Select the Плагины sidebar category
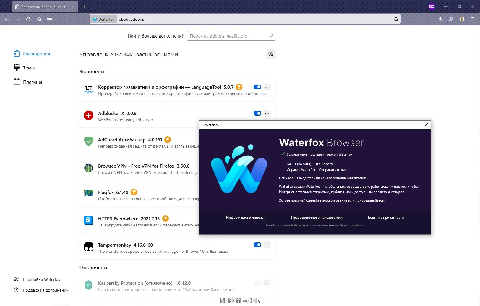Image resolution: width=480 pixels, height=306 pixels. [x=28, y=82]
